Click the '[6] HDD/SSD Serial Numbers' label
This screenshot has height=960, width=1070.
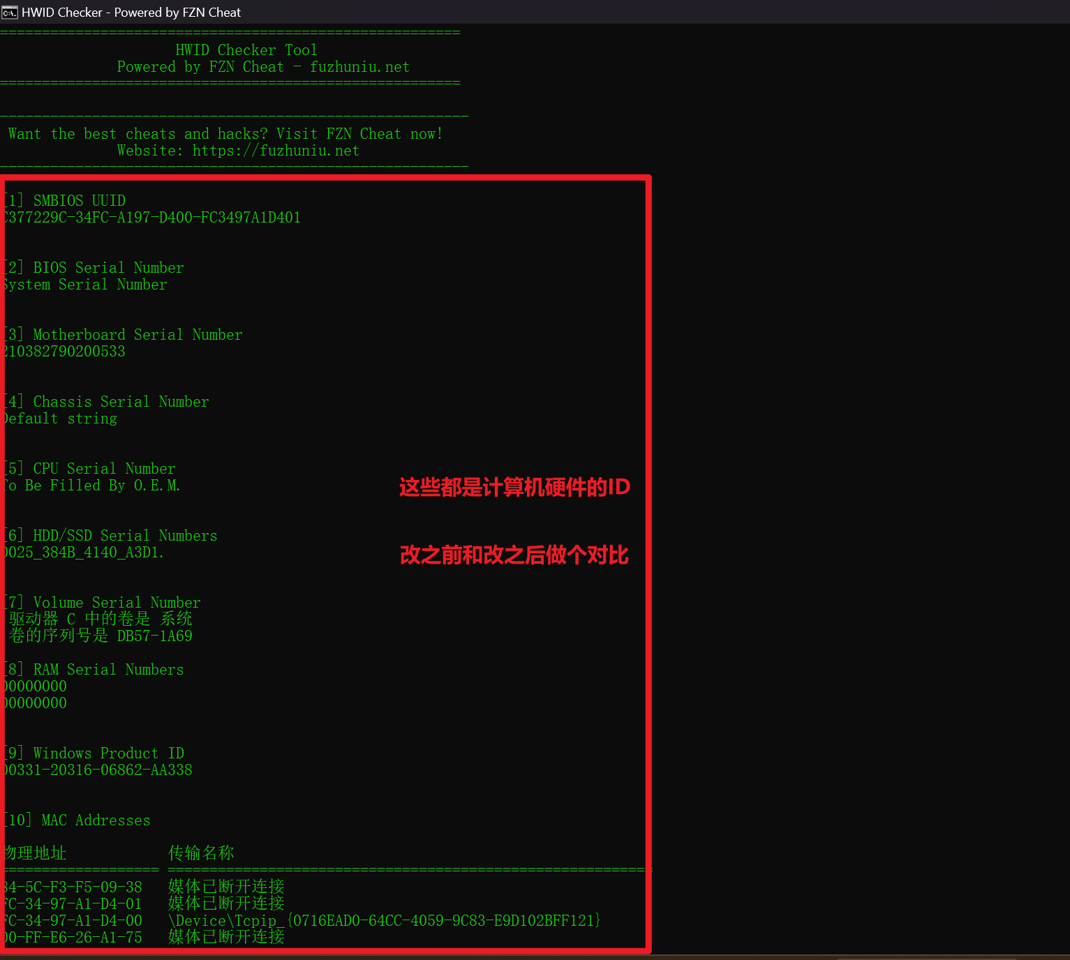coord(110,536)
